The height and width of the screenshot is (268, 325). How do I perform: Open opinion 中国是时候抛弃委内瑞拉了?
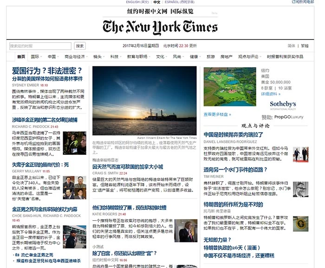[234, 135]
